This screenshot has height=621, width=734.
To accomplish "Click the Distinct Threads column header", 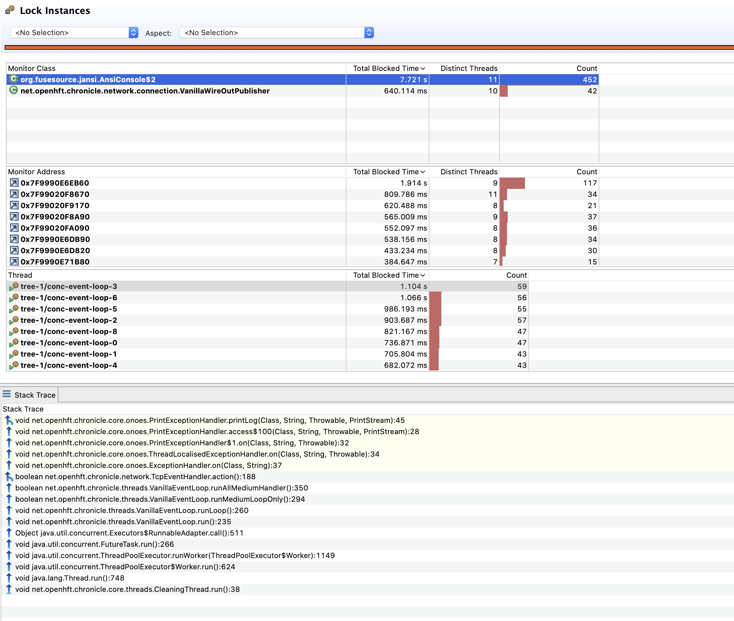I will (469, 68).
